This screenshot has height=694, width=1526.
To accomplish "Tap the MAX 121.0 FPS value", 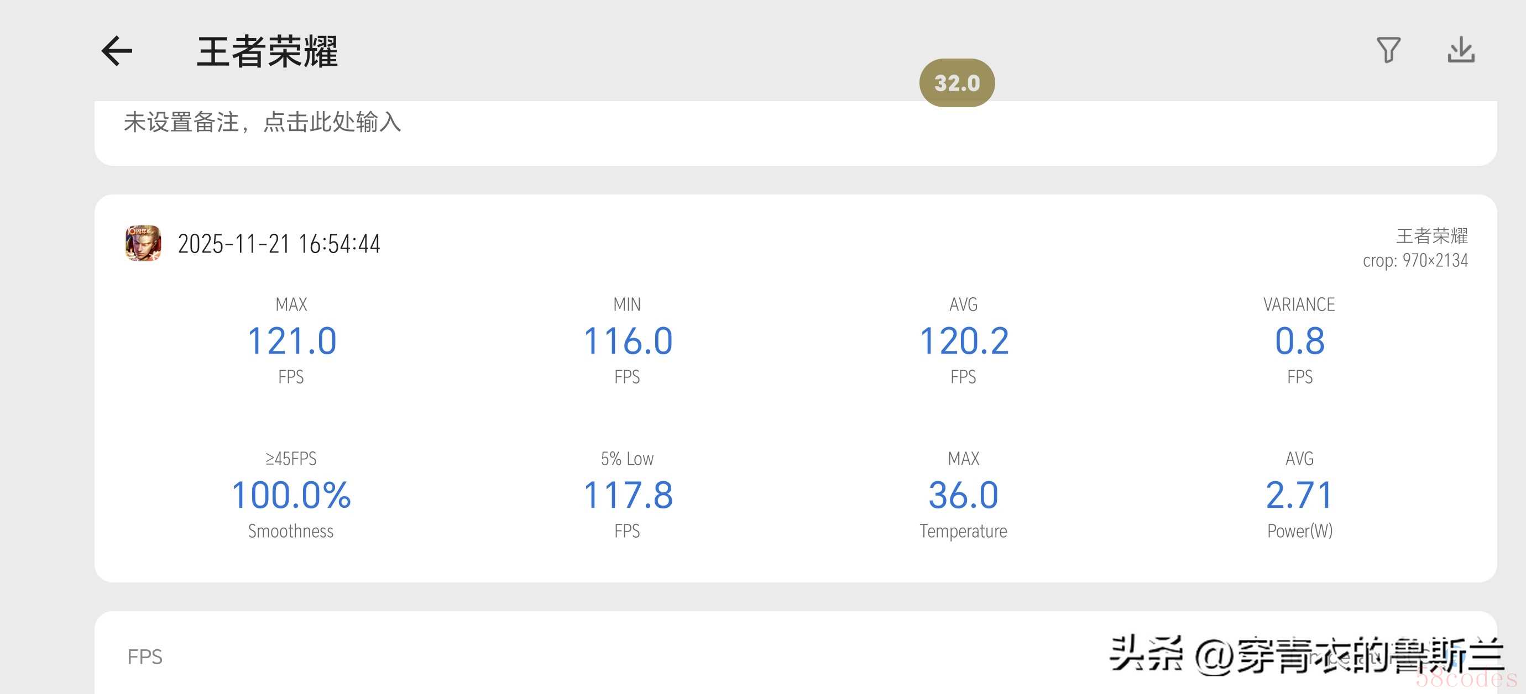I will 291,341.
